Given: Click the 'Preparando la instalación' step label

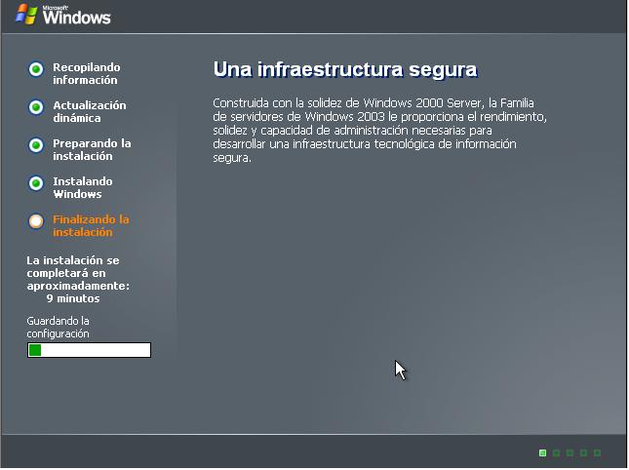Looking at the screenshot, I should (92, 149).
